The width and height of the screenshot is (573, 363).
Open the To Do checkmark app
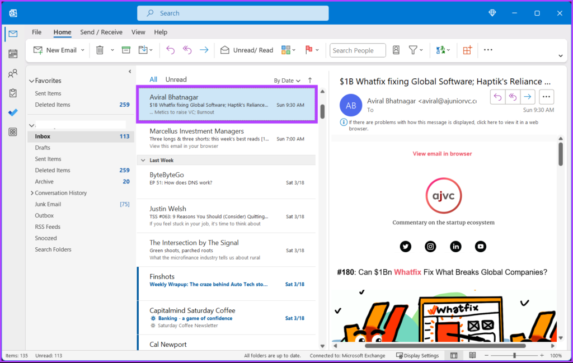click(x=13, y=112)
